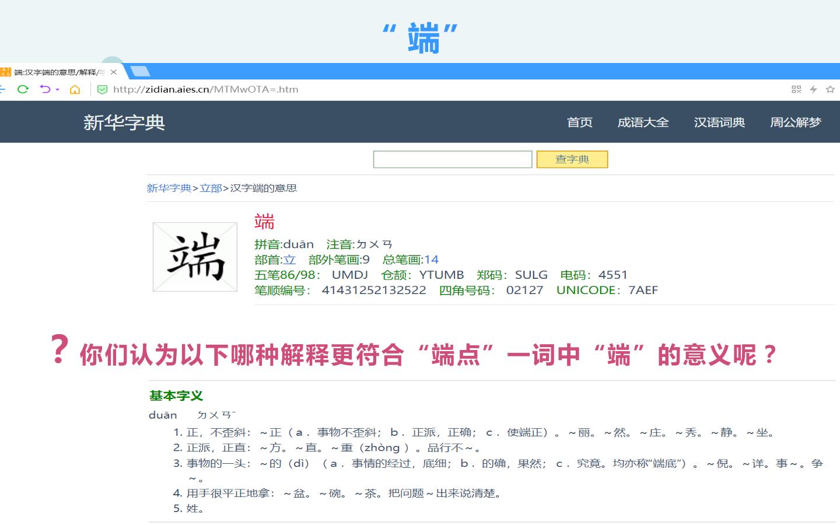Click the 四角号码 value 02127

click(x=524, y=290)
